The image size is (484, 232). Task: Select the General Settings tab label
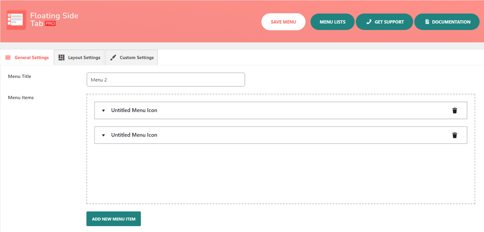[31, 57]
